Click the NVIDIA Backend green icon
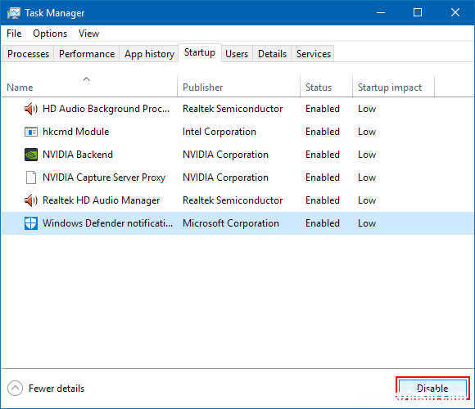Screen dimensions: 475x409 (31, 155)
